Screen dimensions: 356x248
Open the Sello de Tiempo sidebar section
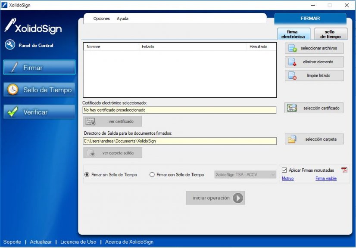click(39, 90)
